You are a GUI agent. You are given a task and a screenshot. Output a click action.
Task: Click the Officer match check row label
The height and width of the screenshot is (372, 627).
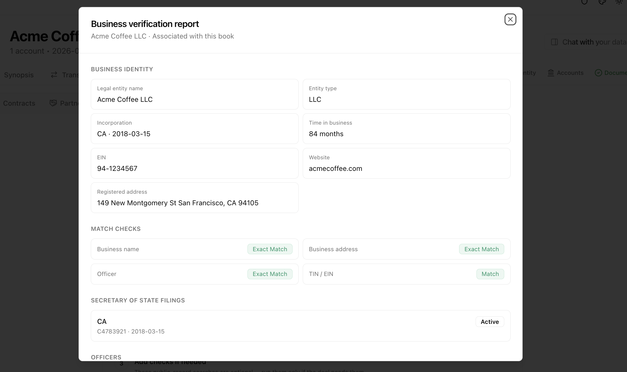pyautogui.click(x=107, y=274)
